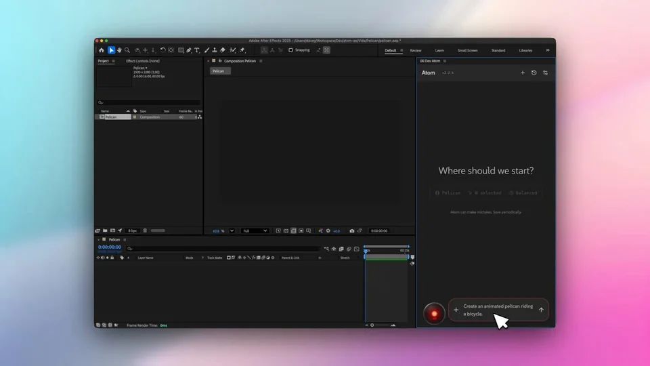
Task: Open Composition Pelican panel menu
Action: tap(261, 61)
